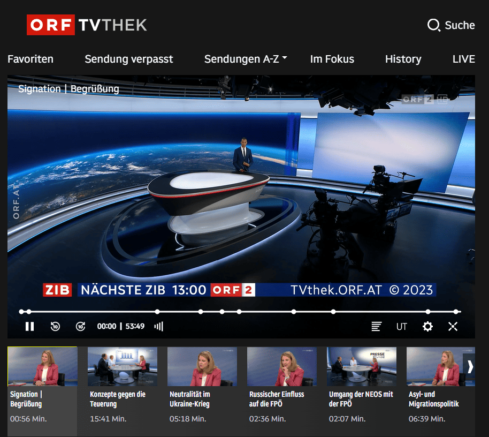489x437 pixels.
Task: Go to the ORF TVthek home logo
Action: (87, 25)
